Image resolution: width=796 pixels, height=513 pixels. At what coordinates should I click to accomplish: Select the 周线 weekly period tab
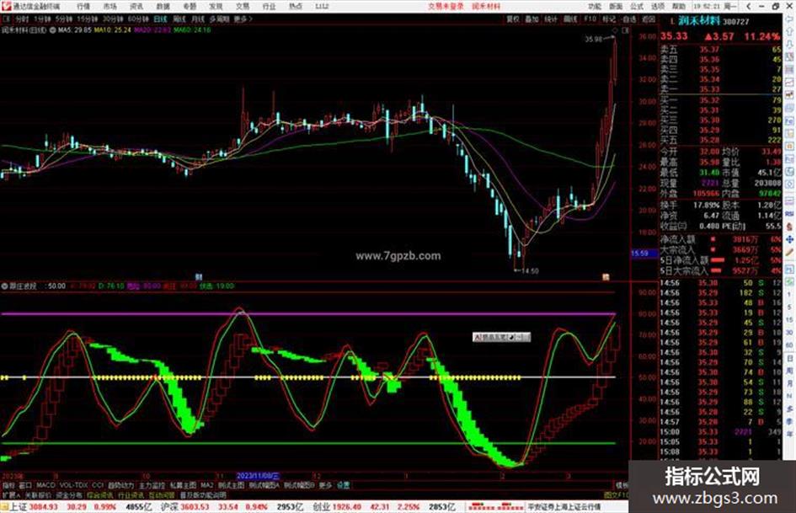179,19
